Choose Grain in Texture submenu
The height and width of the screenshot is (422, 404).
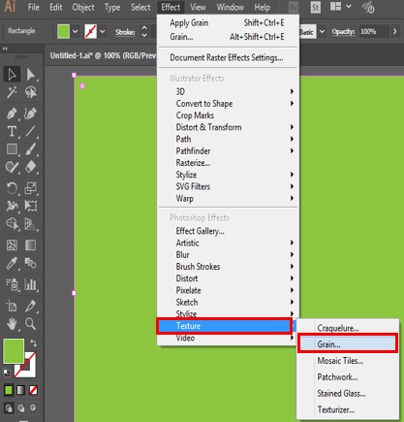point(348,344)
